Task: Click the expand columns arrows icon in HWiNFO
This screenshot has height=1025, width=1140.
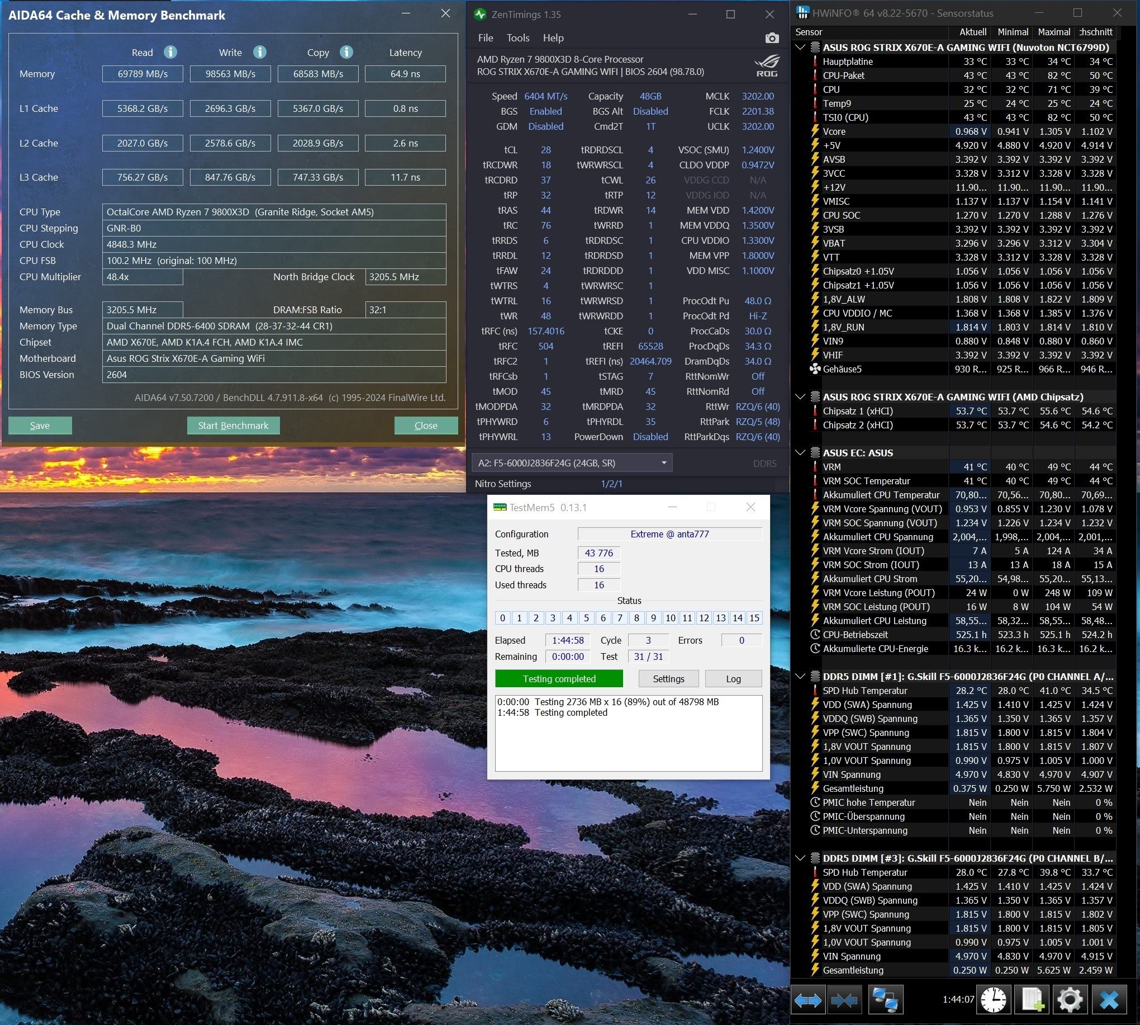Action: 809,1000
